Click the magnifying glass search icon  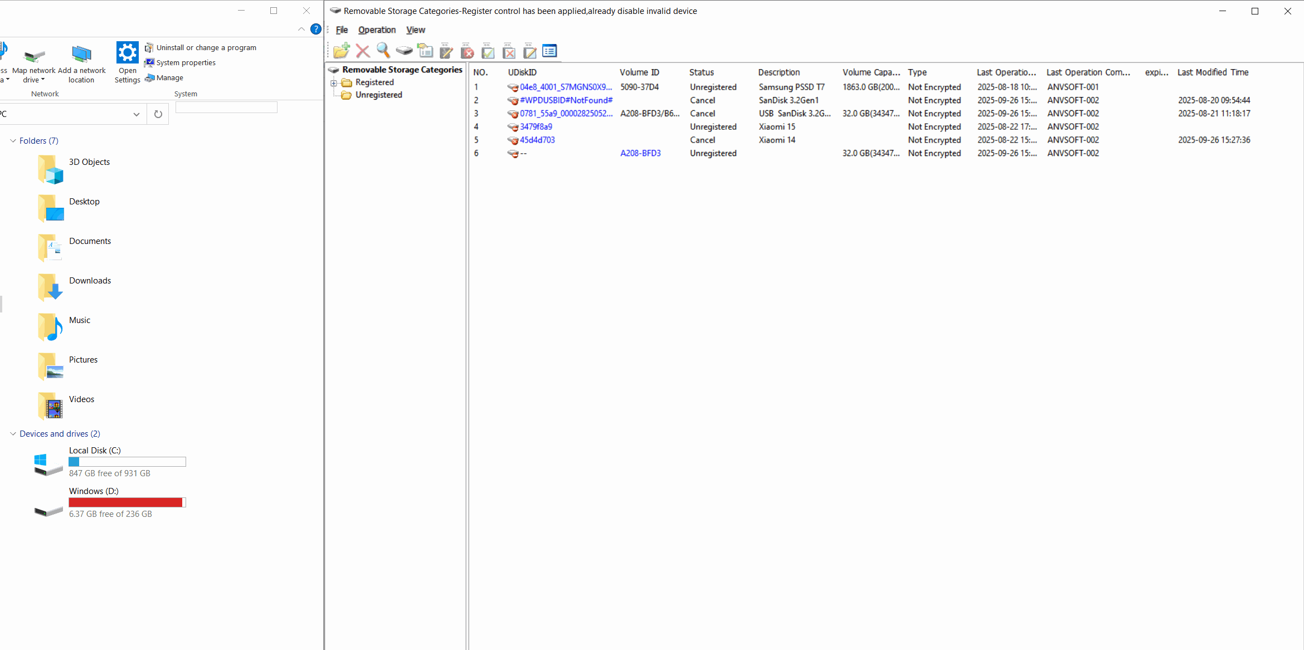383,51
